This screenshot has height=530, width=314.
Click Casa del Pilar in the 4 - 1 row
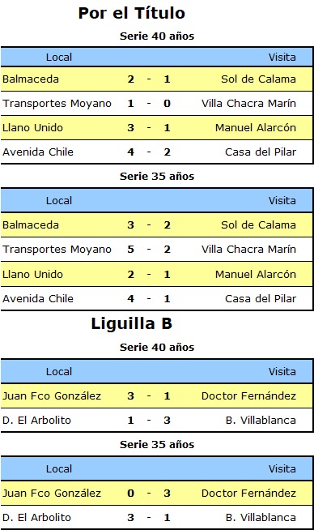pos(261,299)
